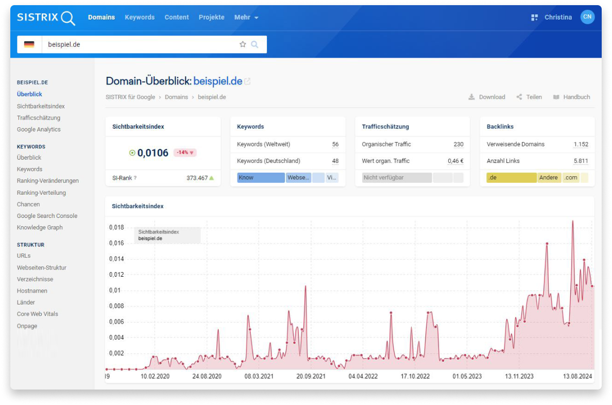Open the Projekte nav tab
The width and height of the screenshot is (612, 405).
pos(212,18)
